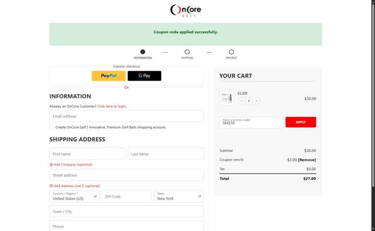This screenshot has height=231, width=375.
Task: Click the ELIXR product name
Action: pyautogui.click(x=243, y=94)
